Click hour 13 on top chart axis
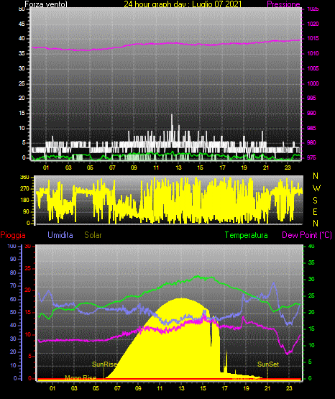 tap(178, 168)
